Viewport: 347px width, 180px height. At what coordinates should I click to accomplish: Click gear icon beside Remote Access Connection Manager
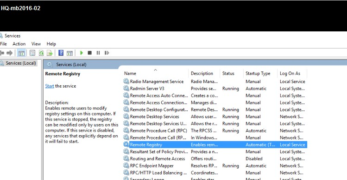pyautogui.click(x=126, y=102)
